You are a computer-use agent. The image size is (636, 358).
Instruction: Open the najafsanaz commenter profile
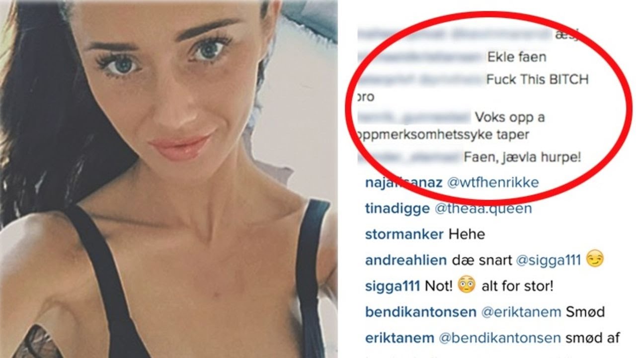point(403,183)
